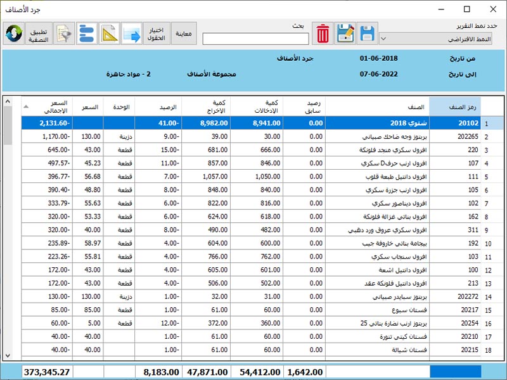Click item code cell '20102'
507x380 pixels.
pyautogui.click(x=455, y=123)
